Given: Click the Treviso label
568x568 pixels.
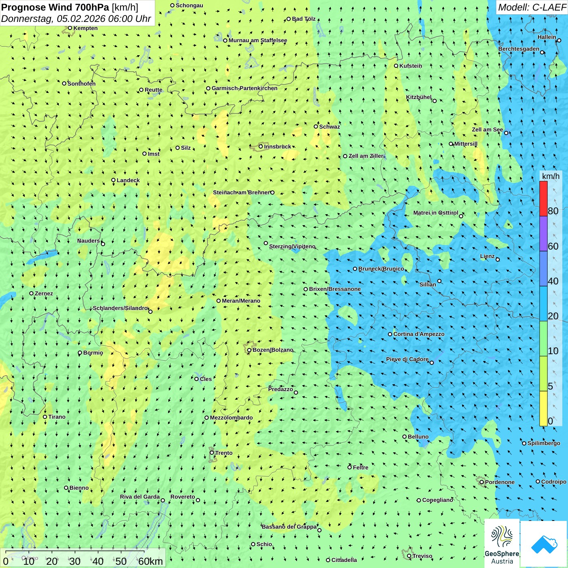Looking at the screenshot, I should tap(422, 556).
